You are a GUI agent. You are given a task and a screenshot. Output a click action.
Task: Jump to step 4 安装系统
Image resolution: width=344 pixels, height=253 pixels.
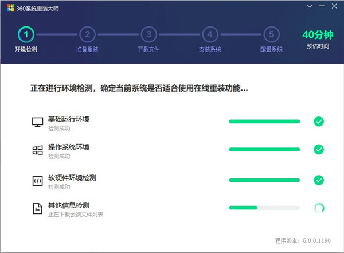pos(210,35)
